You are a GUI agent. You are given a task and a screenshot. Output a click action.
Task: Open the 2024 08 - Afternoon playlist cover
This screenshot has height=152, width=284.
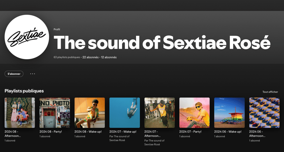pyautogui.click(x=20, y=113)
